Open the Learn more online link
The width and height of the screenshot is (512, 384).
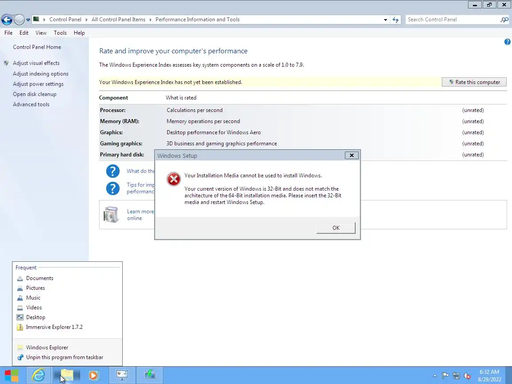[140, 215]
